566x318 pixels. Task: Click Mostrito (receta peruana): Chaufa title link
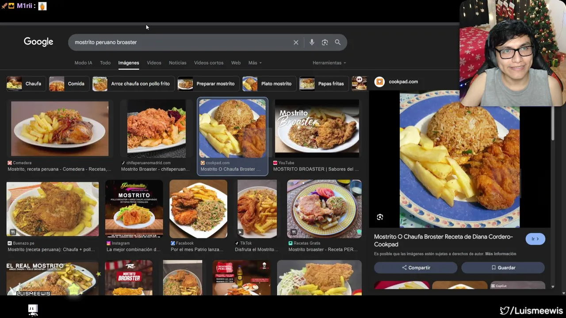[51, 250]
